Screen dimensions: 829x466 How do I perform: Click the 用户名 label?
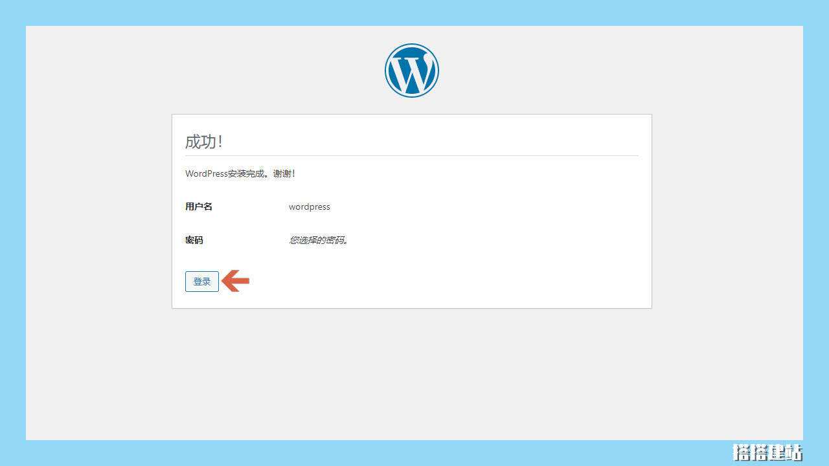199,206
